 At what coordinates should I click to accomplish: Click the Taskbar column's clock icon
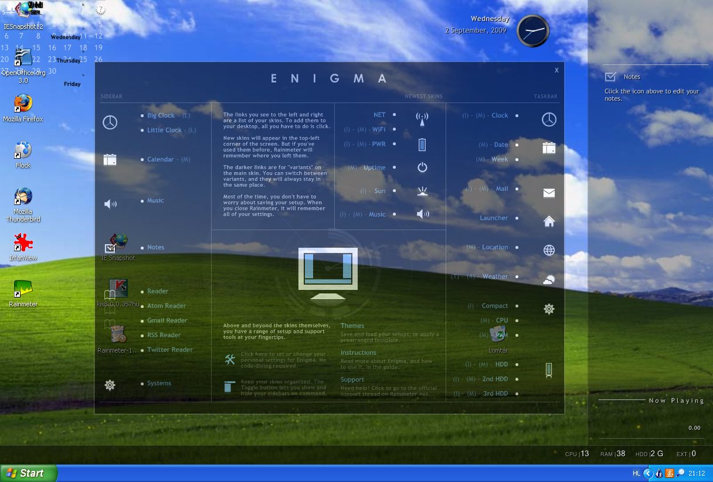(549, 119)
